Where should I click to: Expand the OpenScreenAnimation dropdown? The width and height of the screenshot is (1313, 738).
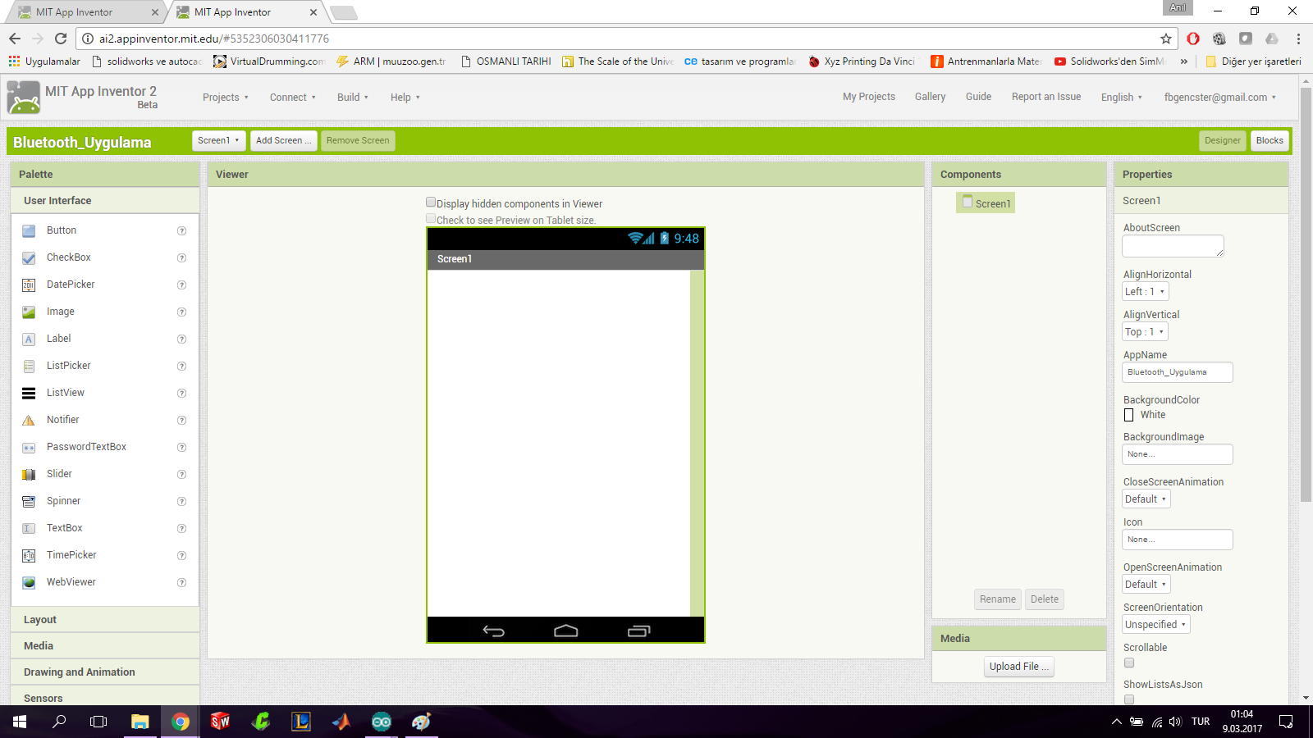[1146, 585]
